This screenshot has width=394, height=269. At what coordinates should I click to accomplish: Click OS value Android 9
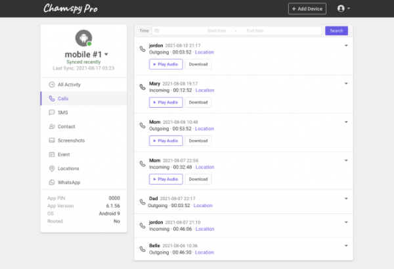[x=109, y=214]
